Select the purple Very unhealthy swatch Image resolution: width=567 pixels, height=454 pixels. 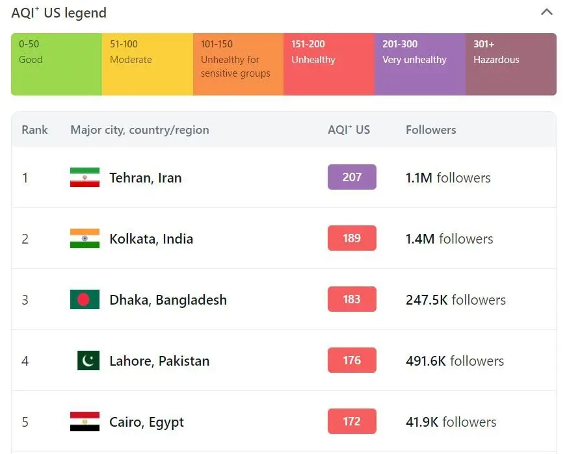tap(420, 64)
